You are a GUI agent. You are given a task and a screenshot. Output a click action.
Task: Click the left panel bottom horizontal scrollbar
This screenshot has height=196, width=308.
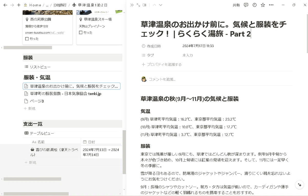point(36,194)
